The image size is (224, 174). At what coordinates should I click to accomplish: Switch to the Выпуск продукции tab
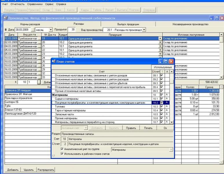coord(128,24)
